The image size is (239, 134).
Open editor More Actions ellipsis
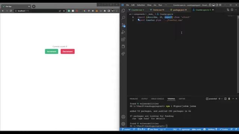(236, 10)
